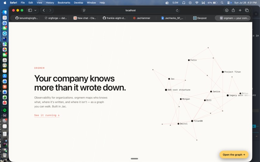This screenshot has width=260, height=162.
Task: Show the Safari downloads button
Action: (226, 10)
